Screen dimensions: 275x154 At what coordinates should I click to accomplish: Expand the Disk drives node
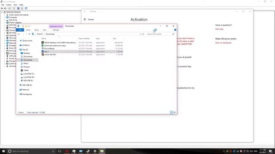click(x=5, y=20)
